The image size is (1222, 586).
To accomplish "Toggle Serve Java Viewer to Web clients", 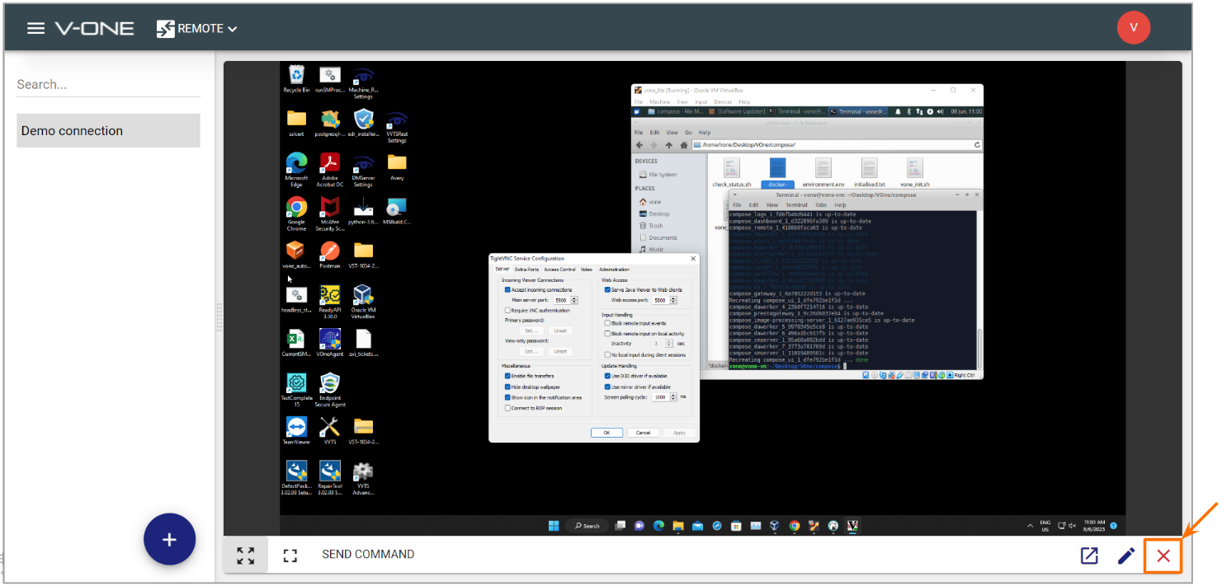I will pyautogui.click(x=607, y=289).
